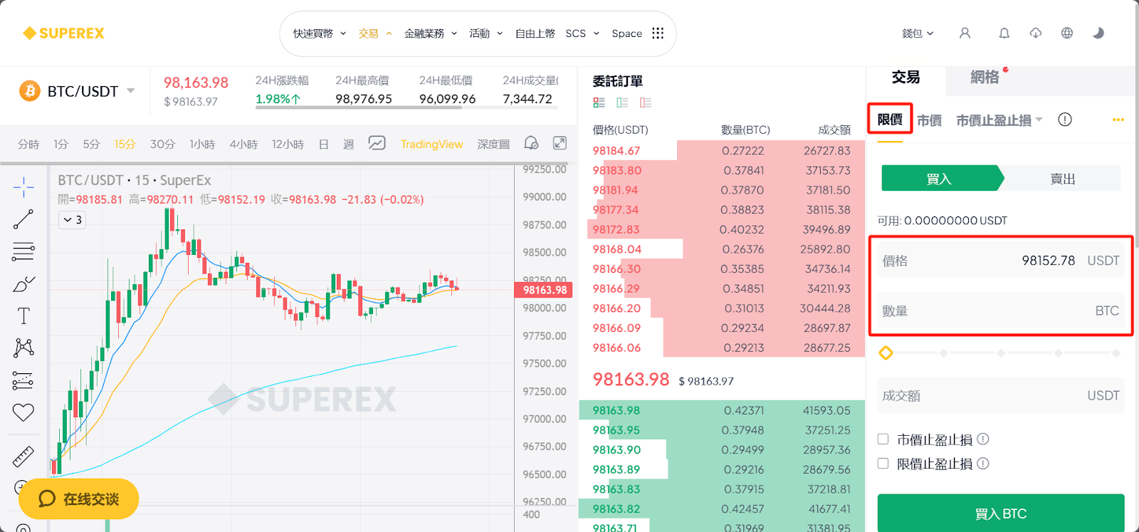Click the SUPEREX logo

[x=63, y=33]
